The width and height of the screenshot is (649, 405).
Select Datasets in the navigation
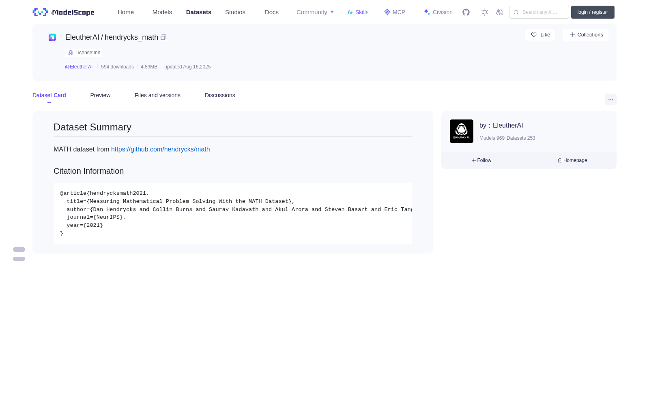(x=199, y=12)
